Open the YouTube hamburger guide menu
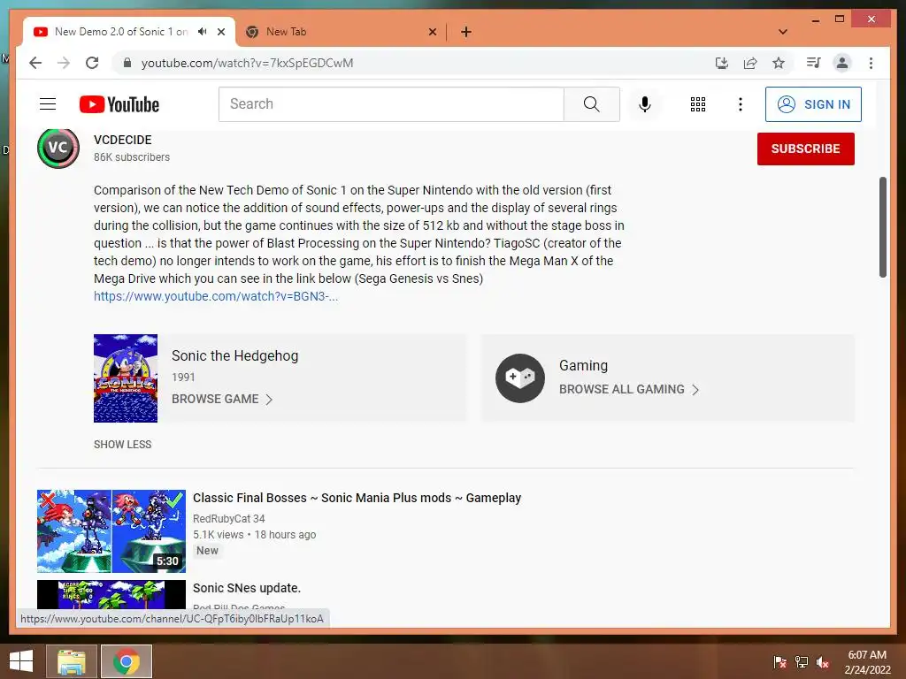This screenshot has width=906, height=679. [48, 104]
